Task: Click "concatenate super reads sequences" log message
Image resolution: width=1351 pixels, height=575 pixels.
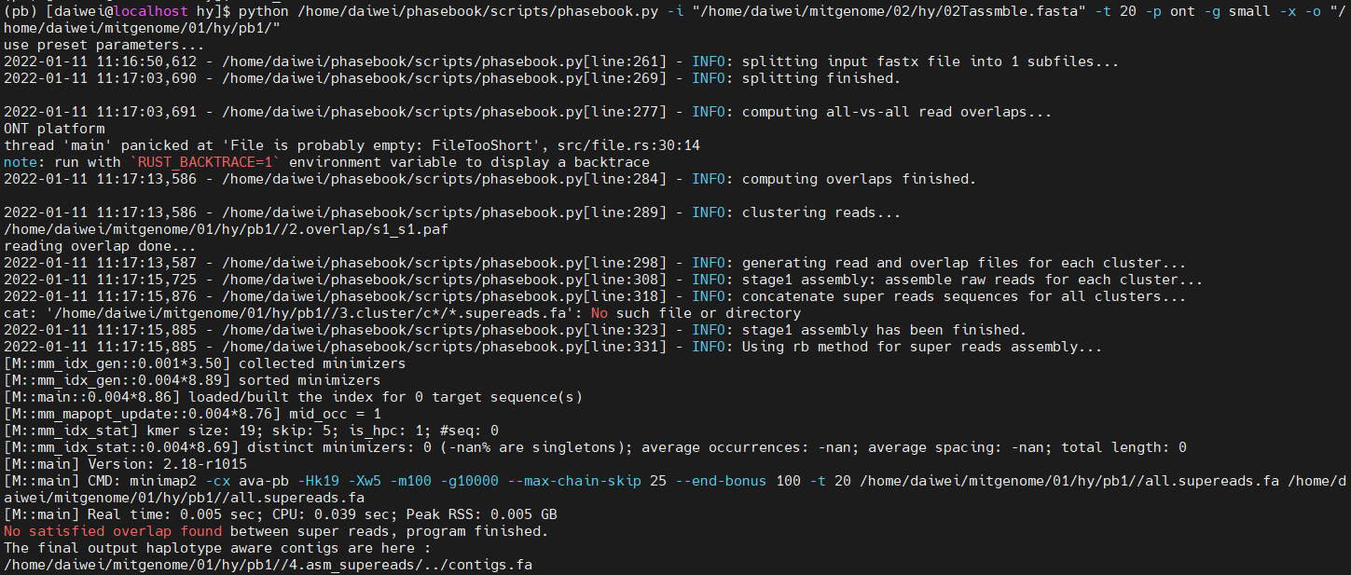Action: pyautogui.click(x=964, y=296)
